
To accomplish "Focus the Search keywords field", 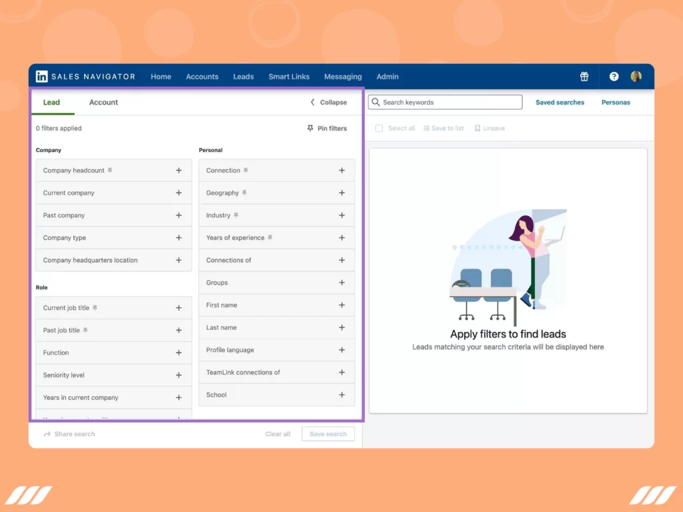I will point(445,102).
